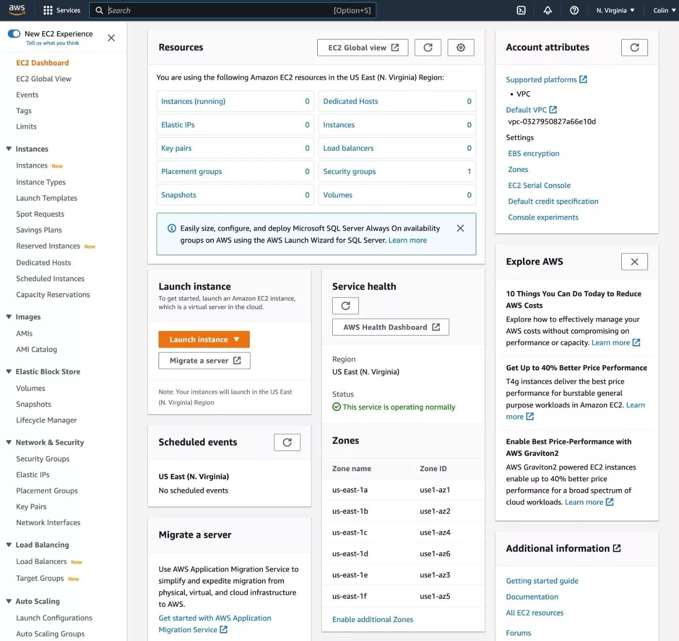Image resolution: width=679 pixels, height=641 pixels.
Task: Click the search magnifier icon
Action: pyautogui.click(x=99, y=10)
